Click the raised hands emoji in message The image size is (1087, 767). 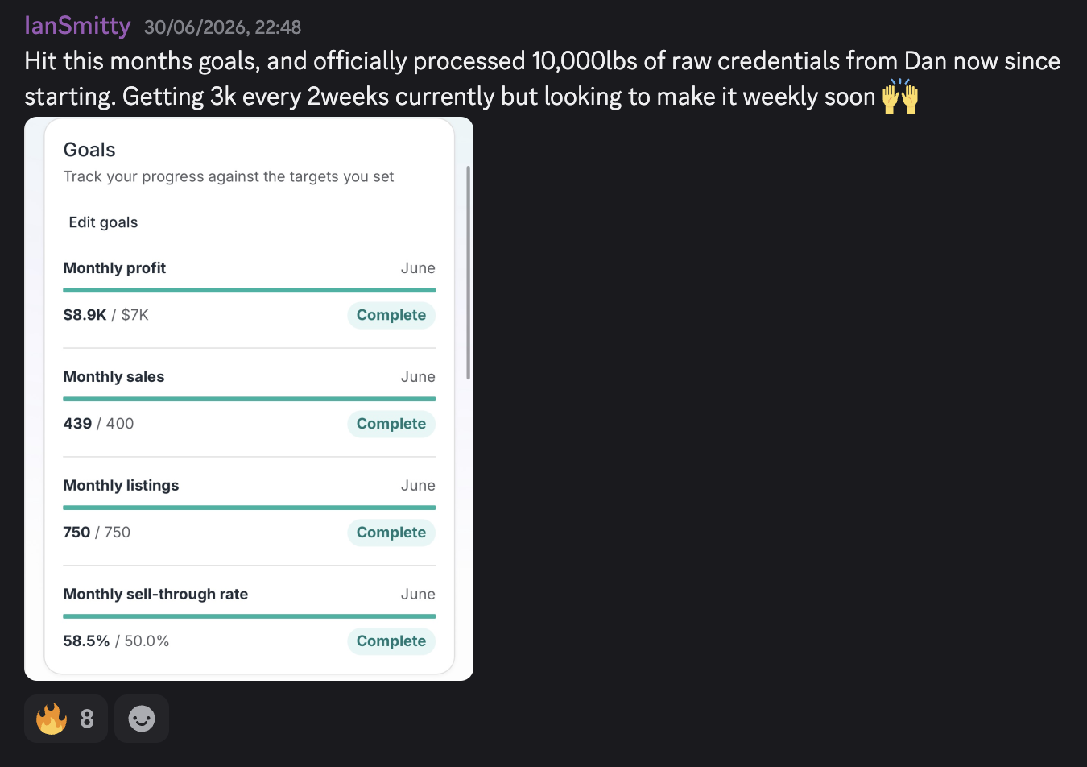click(900, 97)
